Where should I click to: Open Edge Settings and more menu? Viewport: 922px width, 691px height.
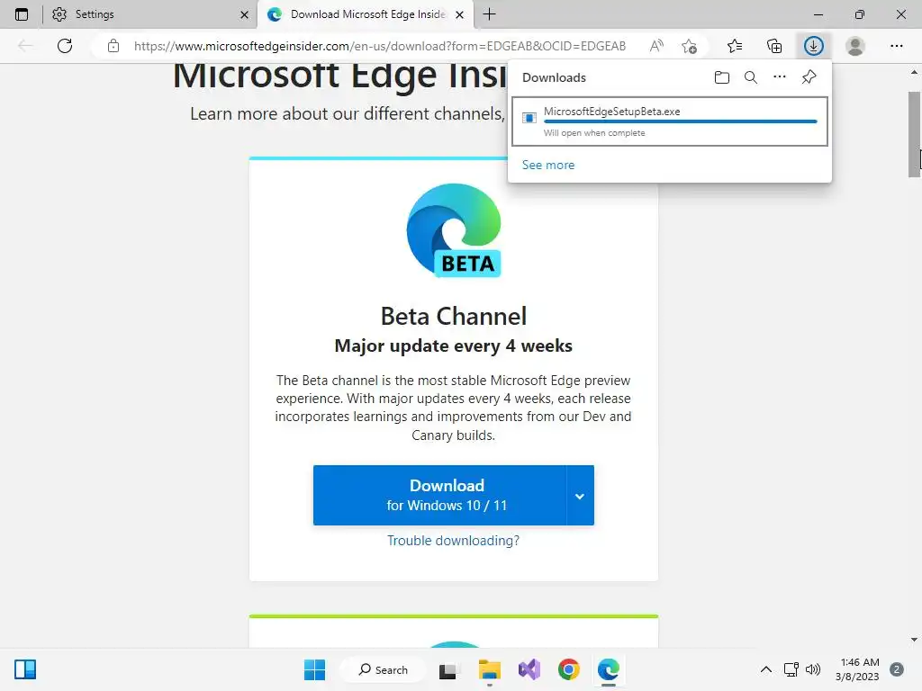pos(896,46)
